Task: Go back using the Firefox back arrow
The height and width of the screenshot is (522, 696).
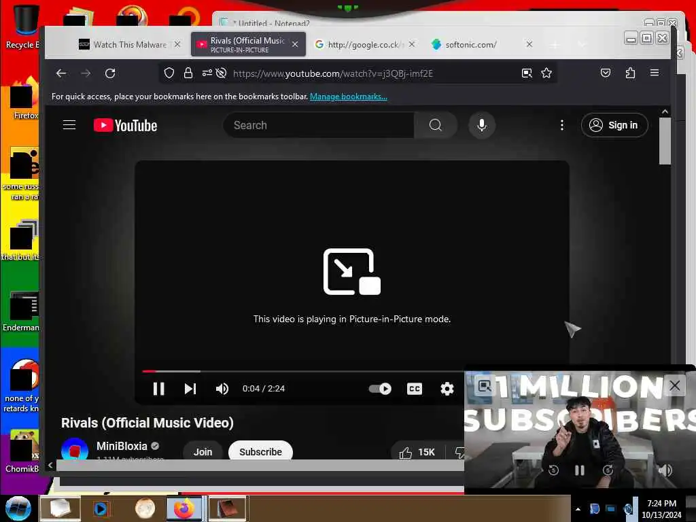Action: click(x=60, y=73)
